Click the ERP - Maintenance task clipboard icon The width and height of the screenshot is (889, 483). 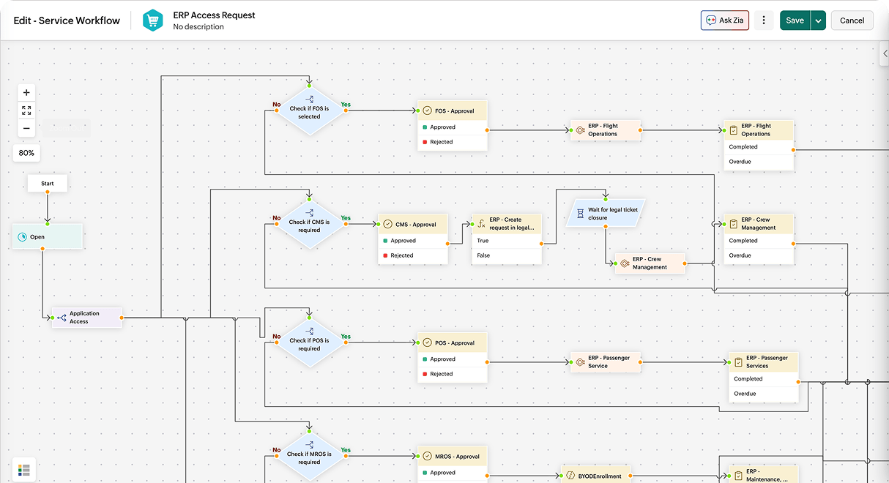point(738,476)
